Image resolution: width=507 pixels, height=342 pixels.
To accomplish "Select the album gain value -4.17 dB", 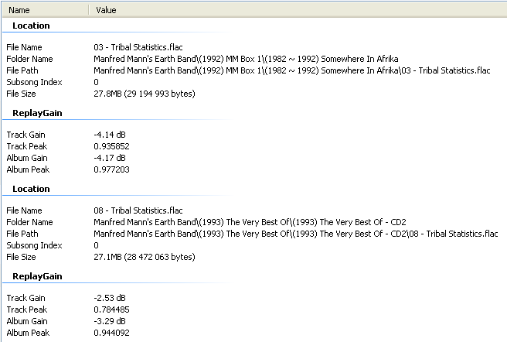I will pyautogui.click(x=110, y=158).
